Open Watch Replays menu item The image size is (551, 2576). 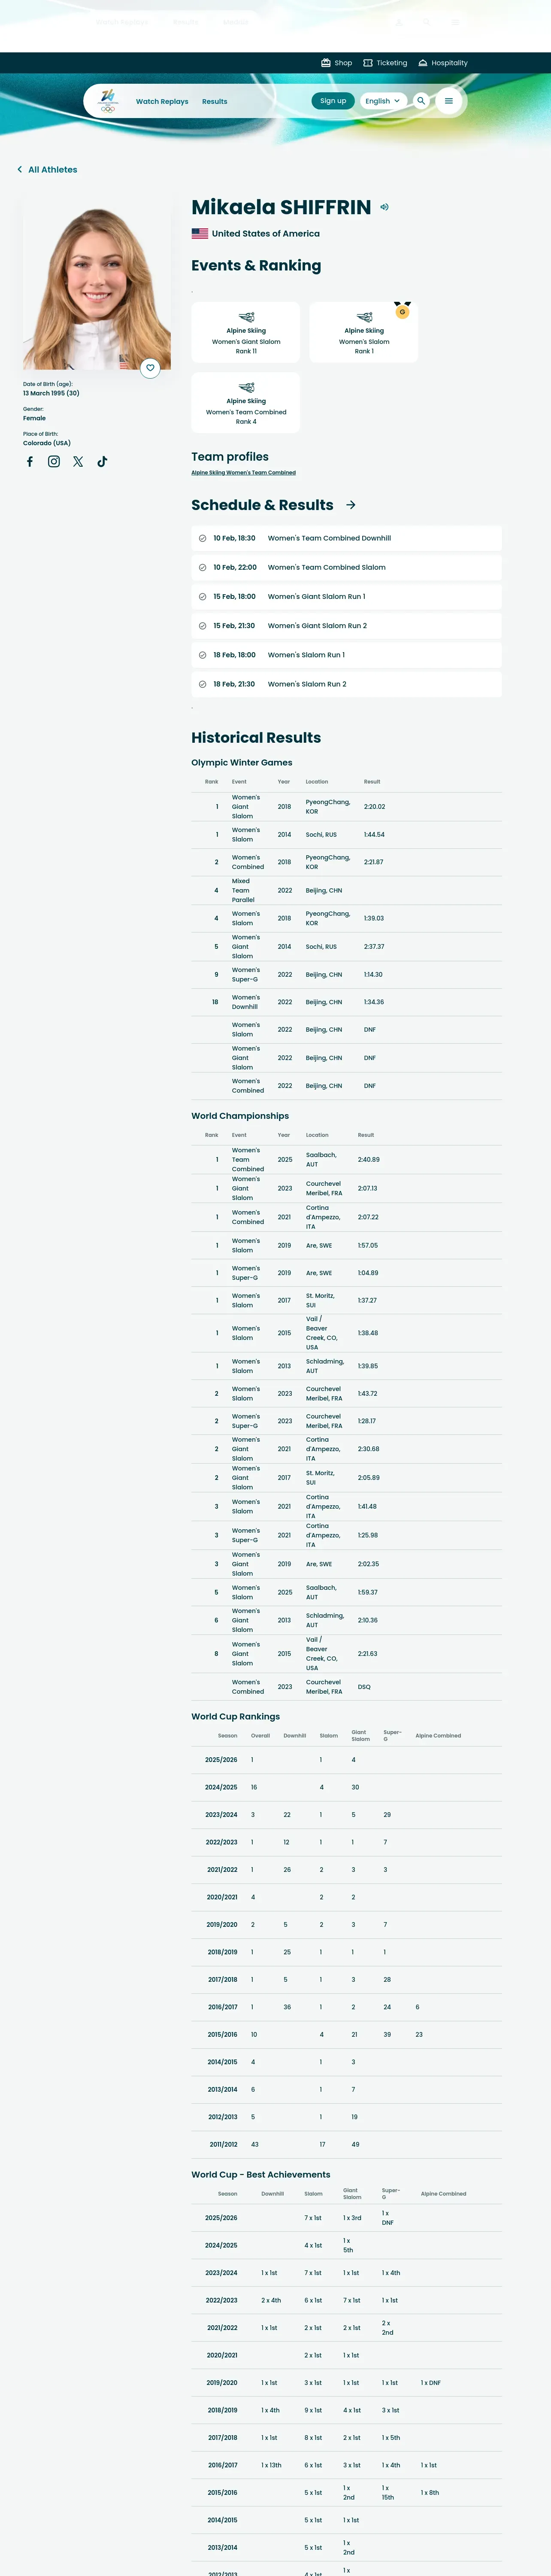[162, 101]
